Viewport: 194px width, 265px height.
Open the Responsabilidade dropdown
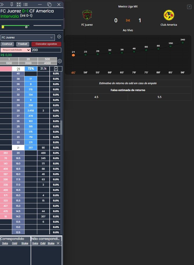(16, 50)
